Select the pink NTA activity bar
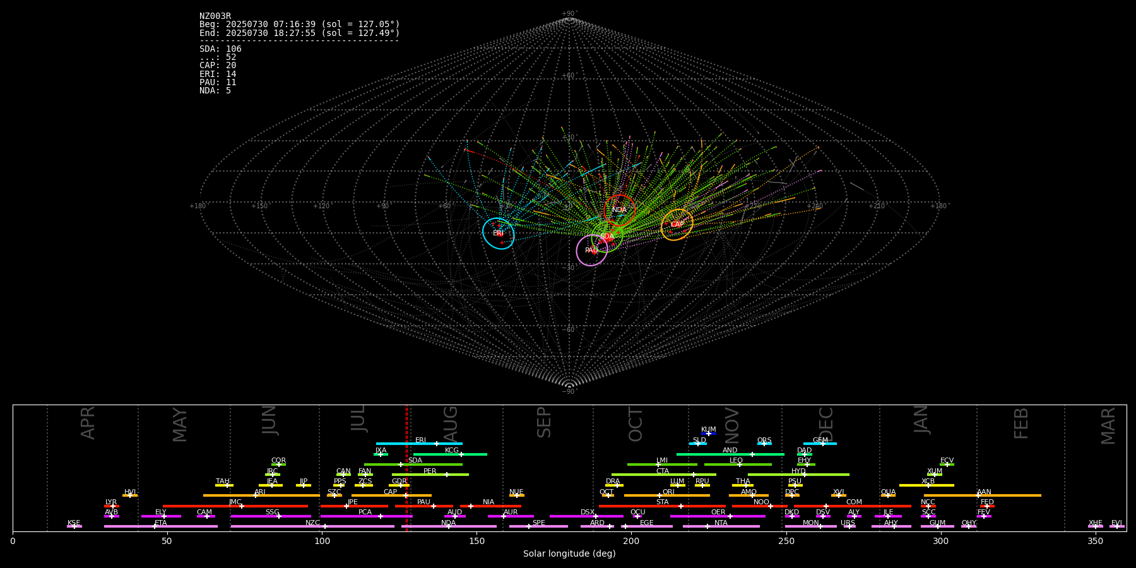The image size is (1136, 568). tap(721, 526)
